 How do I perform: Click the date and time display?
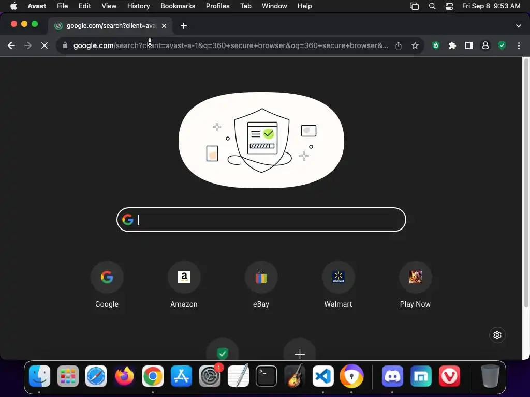click(491, 6)
